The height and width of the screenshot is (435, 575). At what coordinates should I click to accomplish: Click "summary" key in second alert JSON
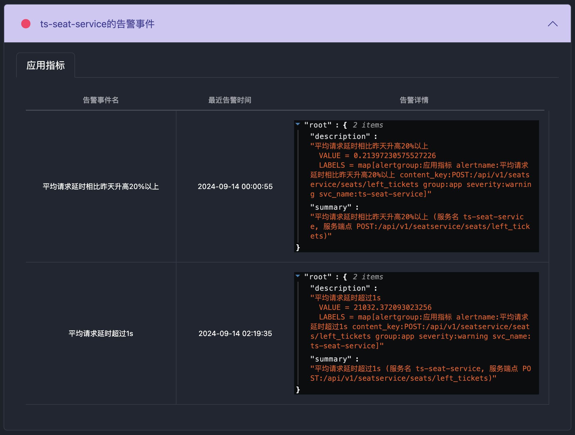tap(331, 359)
